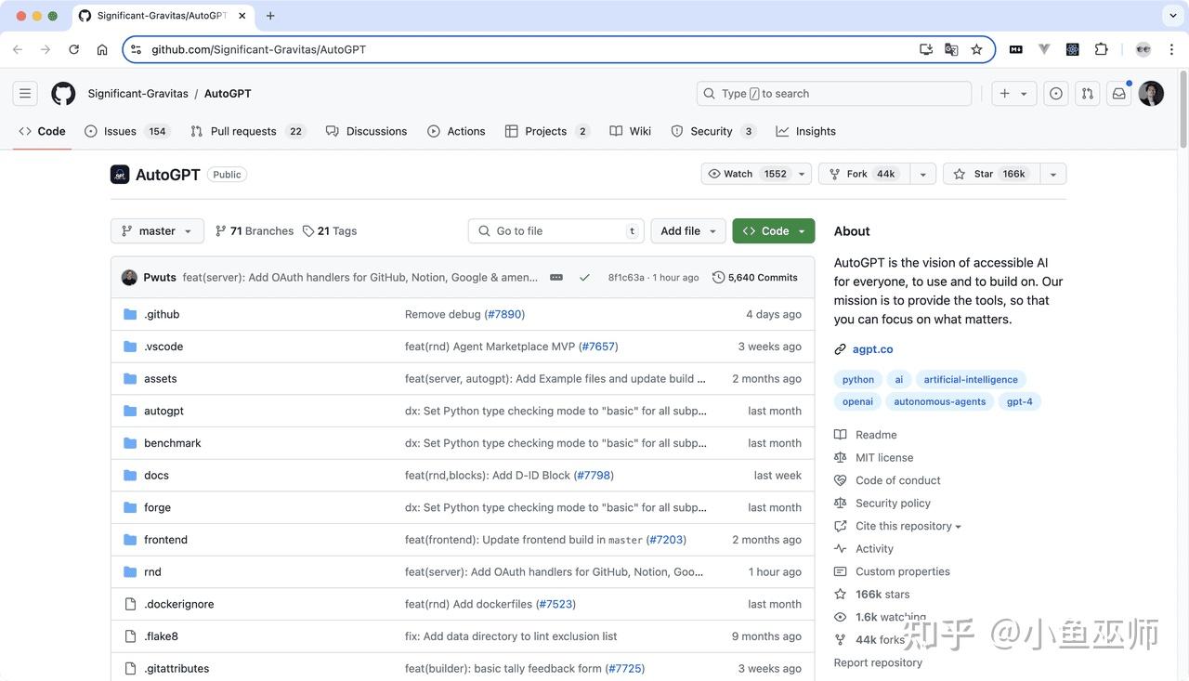The width and height of the screenshot is (1189, 681).
Task: Open the hamburger navigation menu
Action: [x=25, y=93]
